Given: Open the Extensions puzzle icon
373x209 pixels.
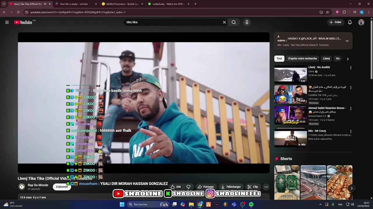Looking at the screenshot, I should pos(344,12).
